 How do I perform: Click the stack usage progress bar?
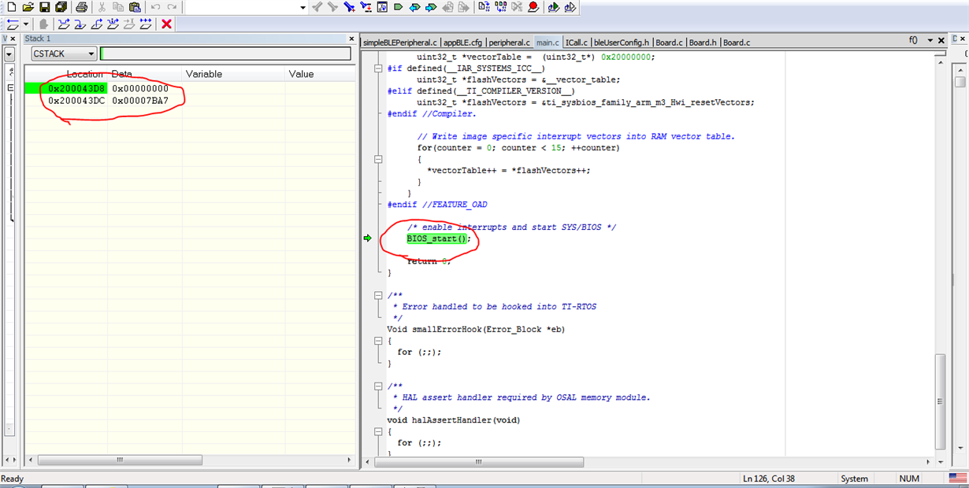pos(225,54)
